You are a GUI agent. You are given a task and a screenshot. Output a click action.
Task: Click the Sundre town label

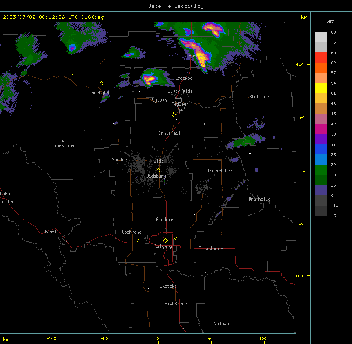pyautogui.click(x=119, y=160)
